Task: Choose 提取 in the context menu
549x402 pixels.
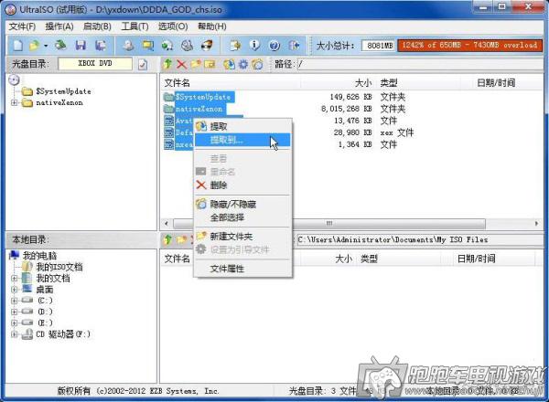Action: point(242,127)
